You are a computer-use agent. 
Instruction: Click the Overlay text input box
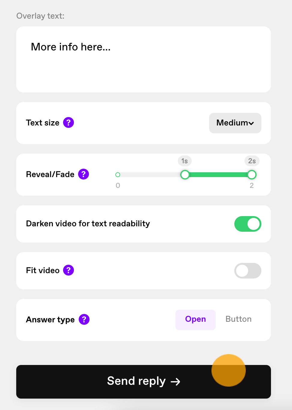(144, 59)
